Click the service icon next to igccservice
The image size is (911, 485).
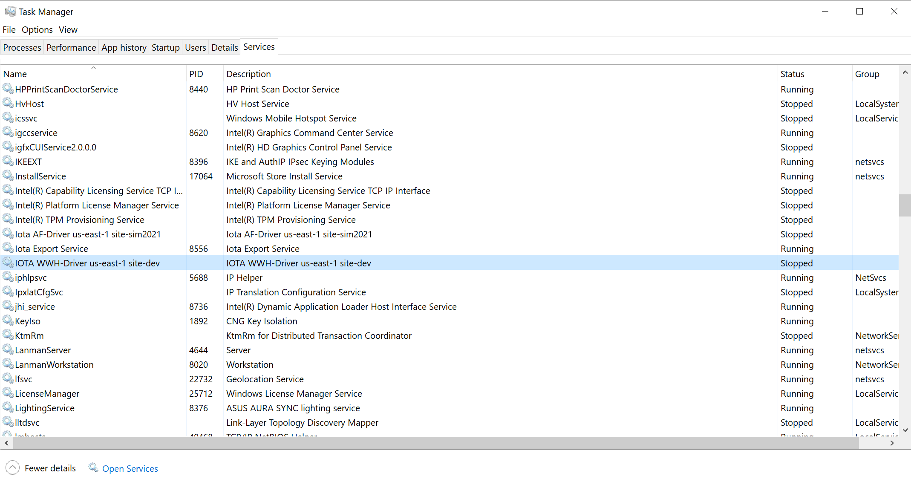point(8,132)
